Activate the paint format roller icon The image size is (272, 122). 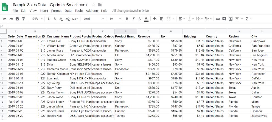pos(24,19)
